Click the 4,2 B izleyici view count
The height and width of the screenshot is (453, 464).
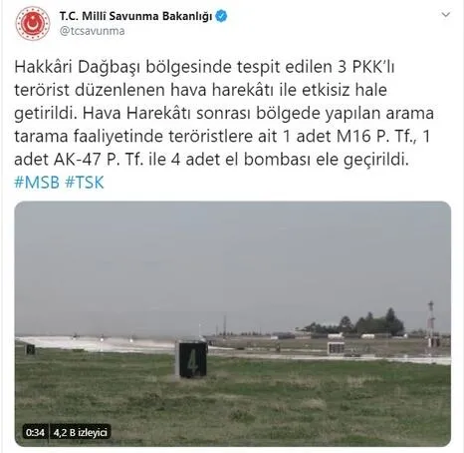pos(80,432)
